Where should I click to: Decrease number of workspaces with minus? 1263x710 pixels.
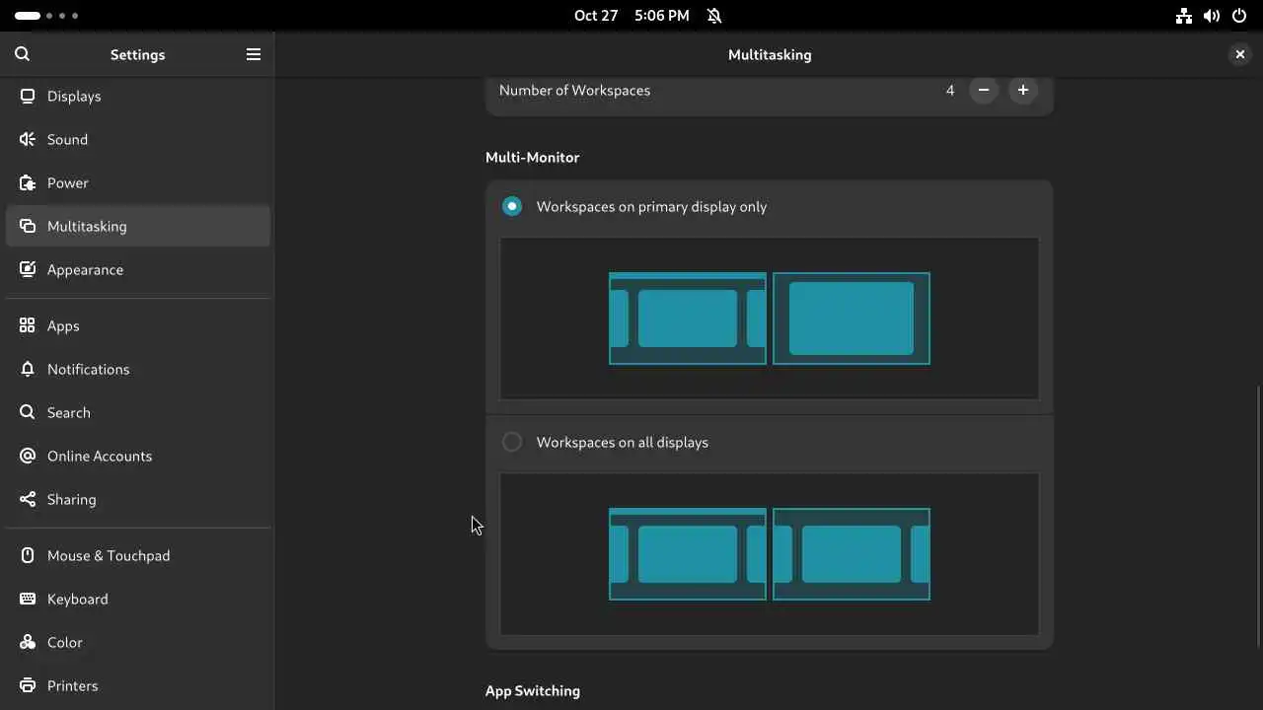[984, 90]
